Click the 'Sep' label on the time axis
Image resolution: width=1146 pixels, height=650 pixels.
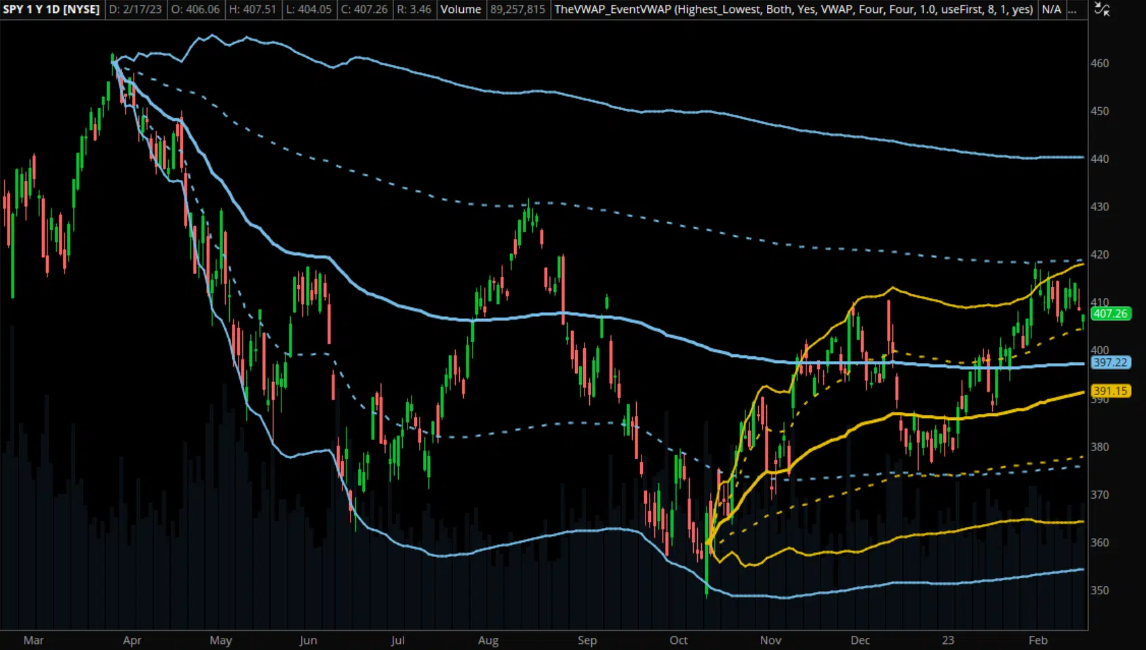(587, 641)
